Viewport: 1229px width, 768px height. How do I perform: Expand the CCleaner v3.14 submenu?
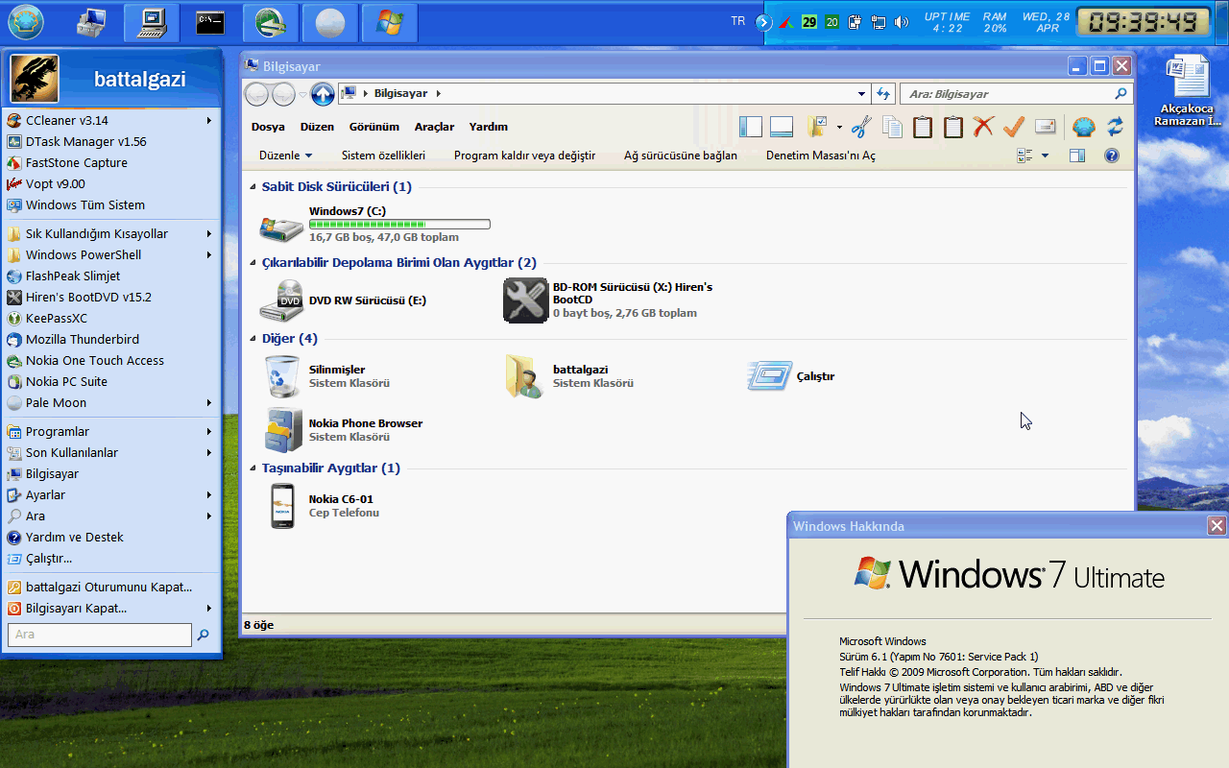coord(208,121)
